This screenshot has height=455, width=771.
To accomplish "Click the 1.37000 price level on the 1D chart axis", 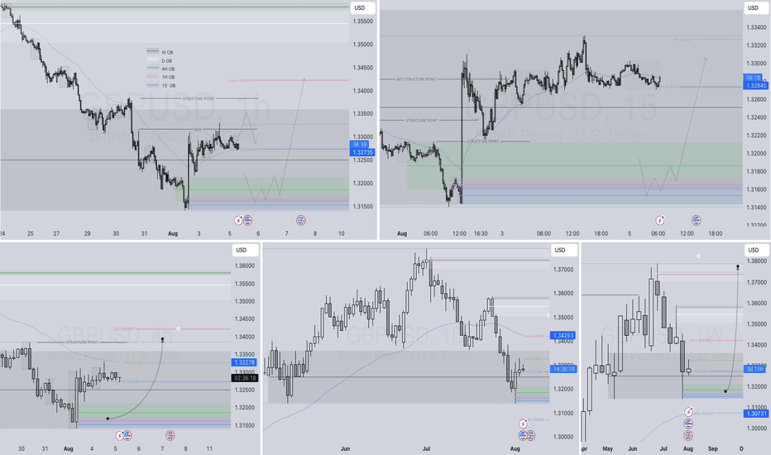I will pos(563,270).
